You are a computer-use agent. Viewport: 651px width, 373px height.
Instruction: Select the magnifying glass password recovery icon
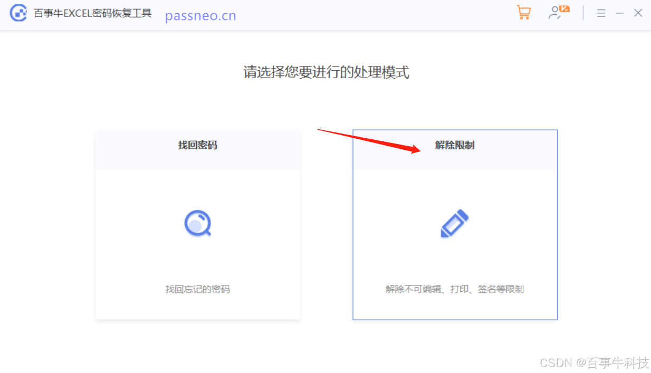198,223
